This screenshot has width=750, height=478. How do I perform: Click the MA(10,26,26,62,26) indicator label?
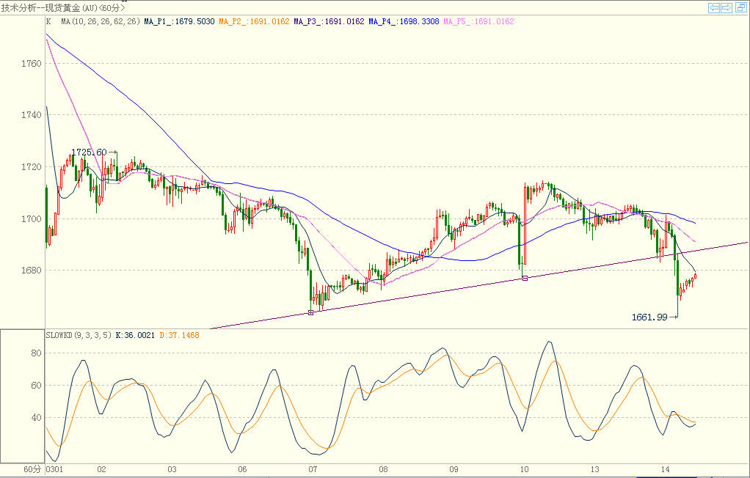tap(101, 21)
